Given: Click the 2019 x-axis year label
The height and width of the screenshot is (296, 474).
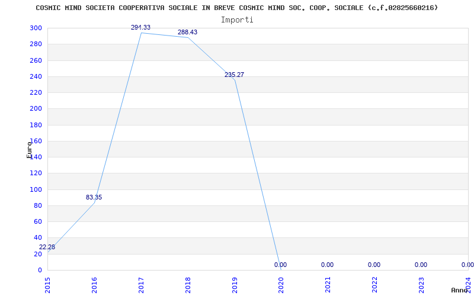Looking at the screenshot, I should click(235, 285).
